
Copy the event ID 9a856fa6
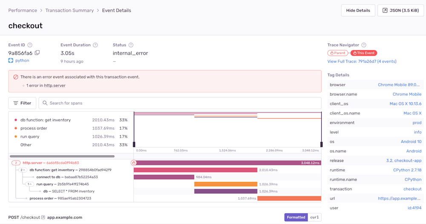pos(37,53)
